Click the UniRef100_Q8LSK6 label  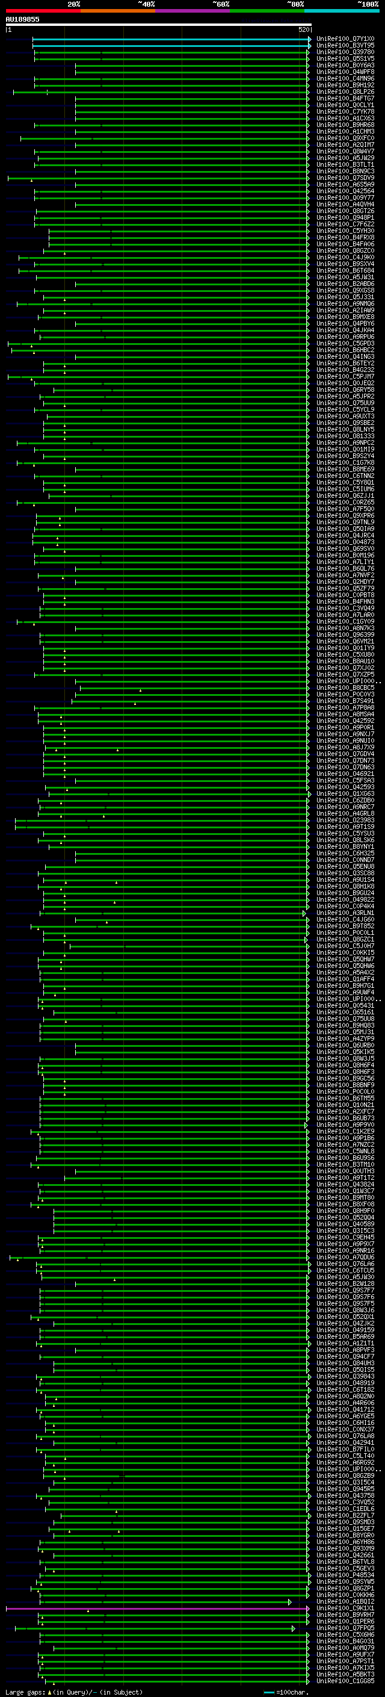(345, 840)
